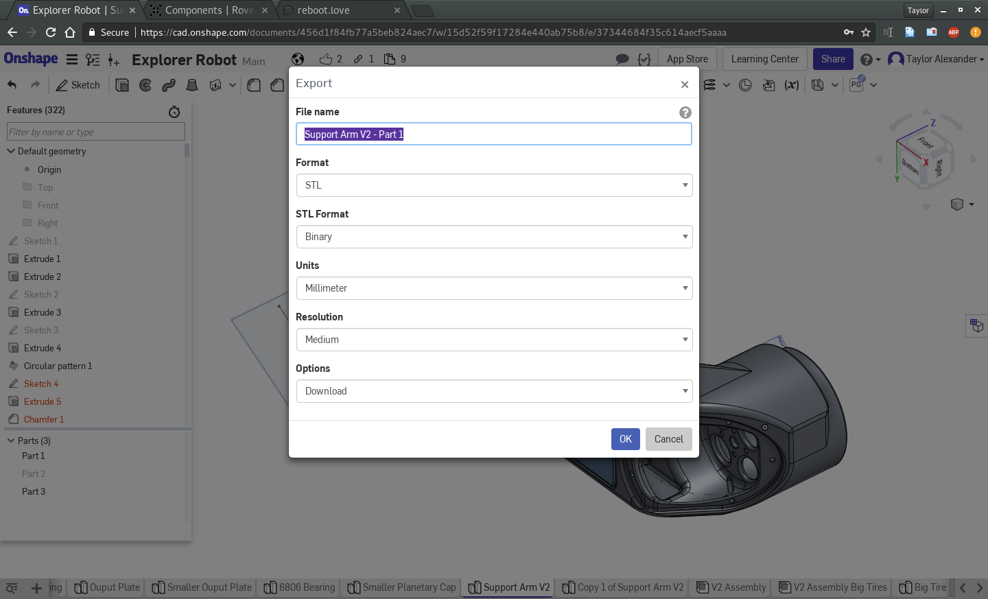Select Extrude 5 in the feature list
Viewport: 988px width, 599px height.
click(42, 401)
